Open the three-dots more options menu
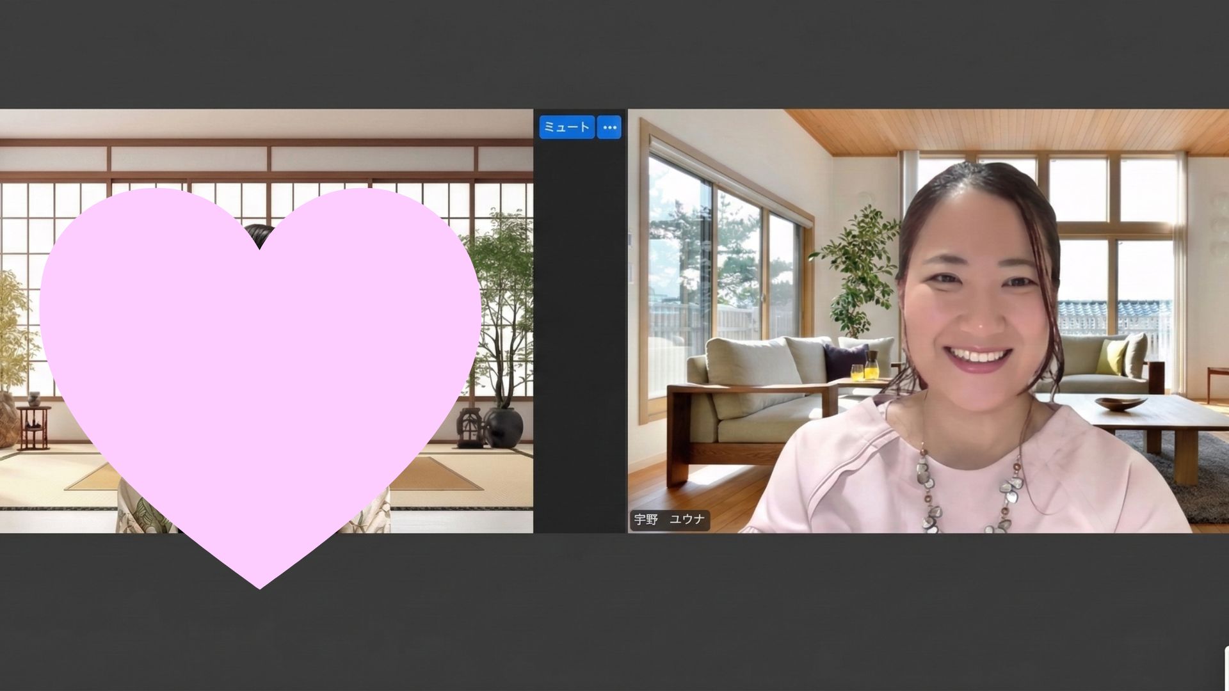The width and height of the screenshot is (1229, 691). tap(609, 127)
